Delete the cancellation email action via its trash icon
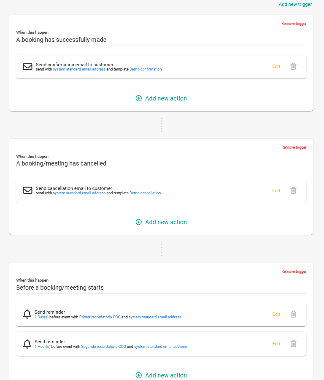The height and width of the screenshot is (380, 324). [x=293, y=190]
